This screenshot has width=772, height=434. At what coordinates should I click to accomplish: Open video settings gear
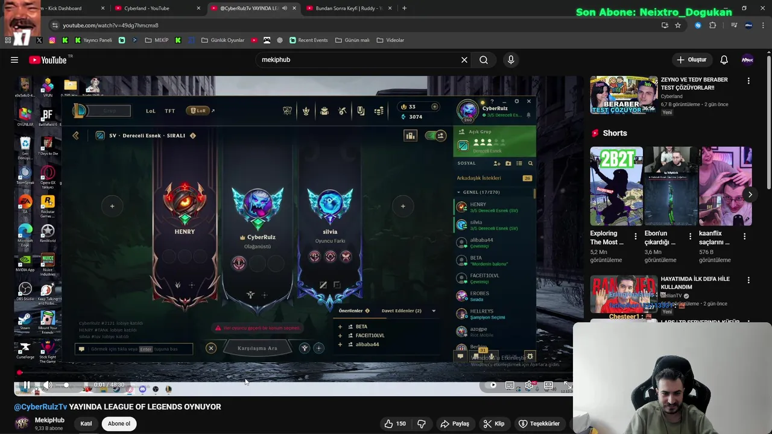(529, 385)
